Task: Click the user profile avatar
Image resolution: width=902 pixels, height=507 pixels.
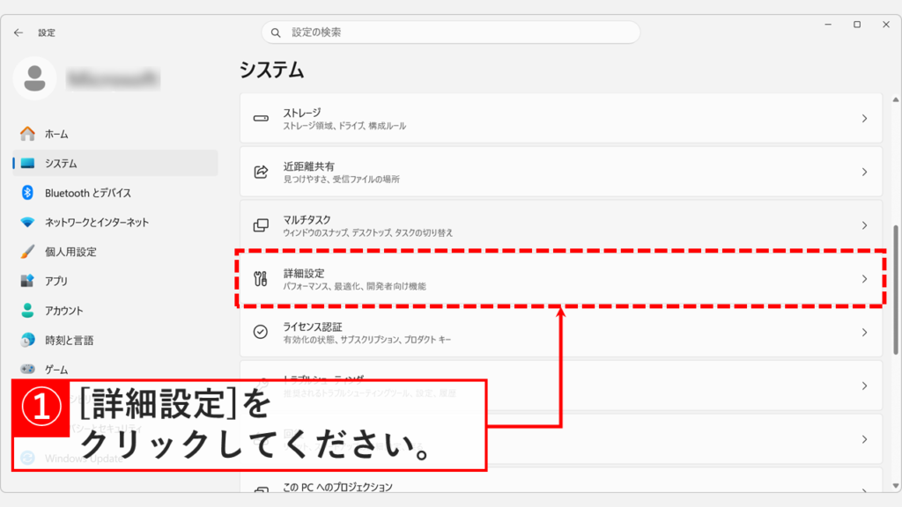Action: pyautogui.click(x=34, y=78)
